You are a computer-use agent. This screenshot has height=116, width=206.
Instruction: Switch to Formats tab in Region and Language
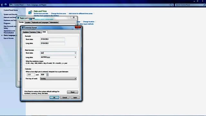21,22
